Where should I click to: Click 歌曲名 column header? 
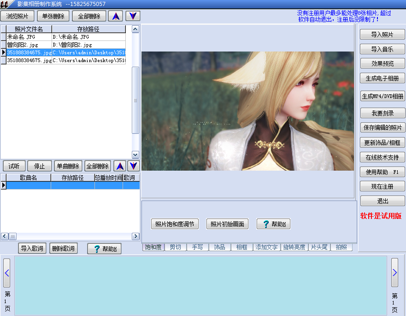[x=29, y=178]
